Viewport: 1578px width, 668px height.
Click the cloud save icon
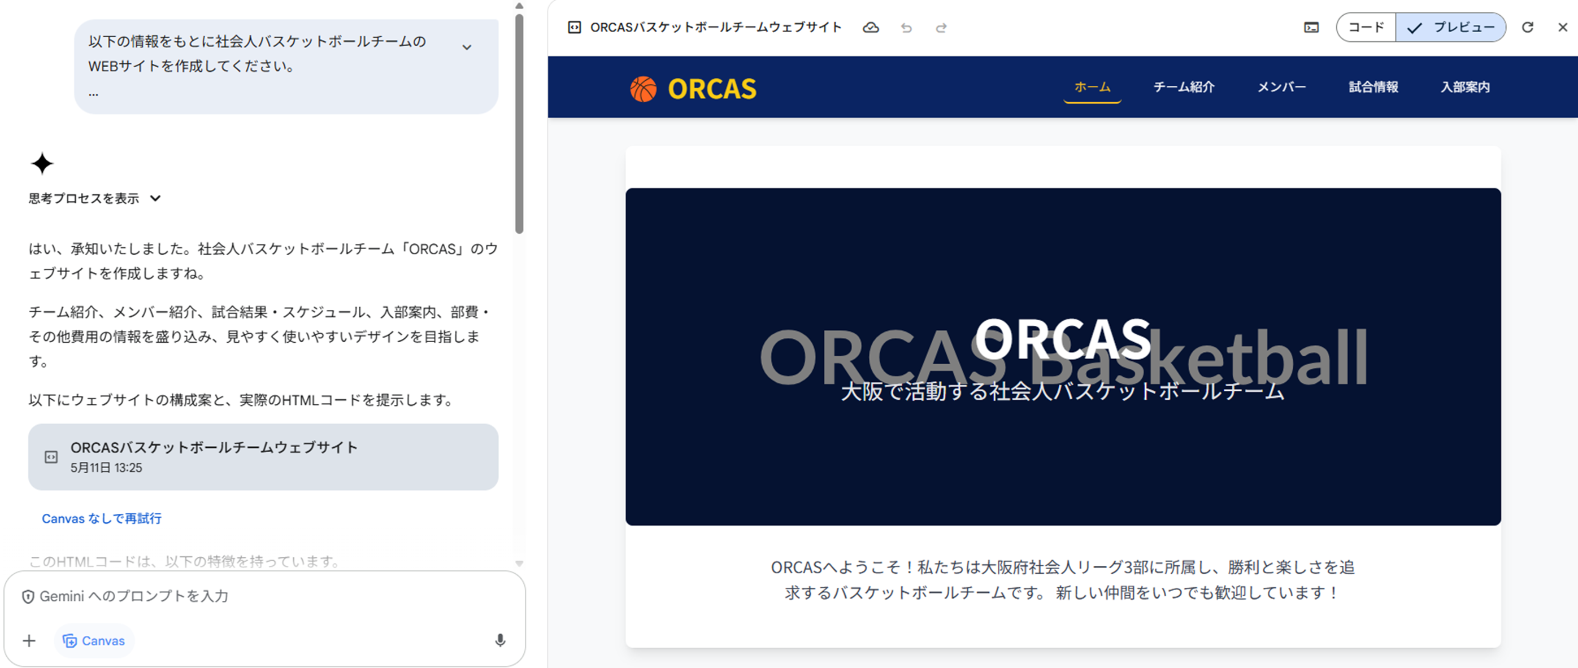point(871,28)
